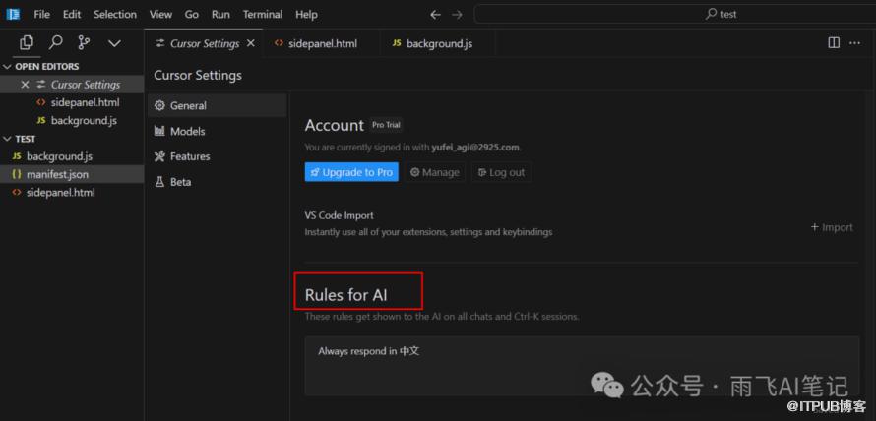Screen dimensions: 876x421
Task: Close Cursor Settings in Open Editors list
Action: coord(25,85)
